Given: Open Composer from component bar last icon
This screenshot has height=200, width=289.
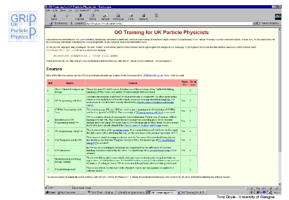Looking at the screenshot, I should 276,188.
